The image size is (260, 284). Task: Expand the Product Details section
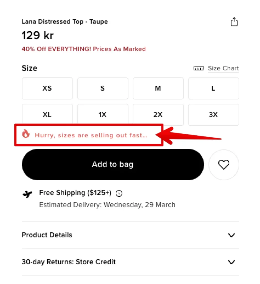pyautogui.click(x=130, y=235)
